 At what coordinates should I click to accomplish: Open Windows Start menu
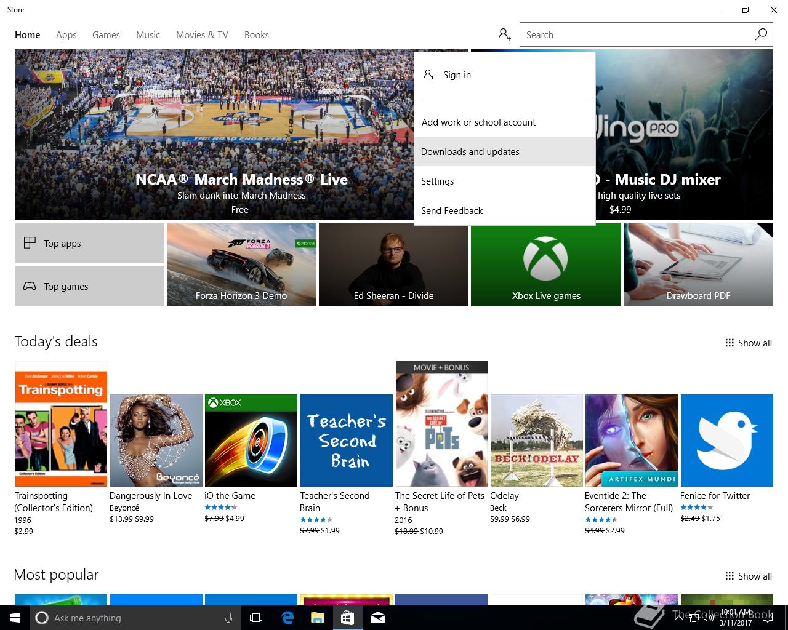click(15, 618)
